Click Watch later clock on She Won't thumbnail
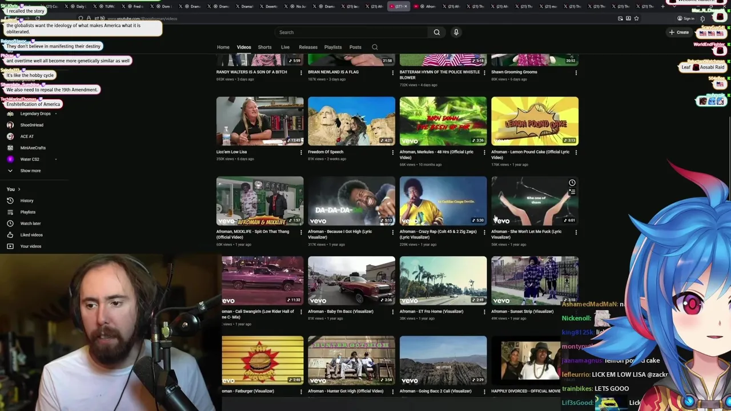731x411 pixels. coord(572,183)
